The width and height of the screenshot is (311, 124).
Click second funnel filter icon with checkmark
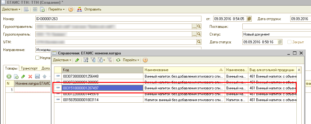coord(93,60)
